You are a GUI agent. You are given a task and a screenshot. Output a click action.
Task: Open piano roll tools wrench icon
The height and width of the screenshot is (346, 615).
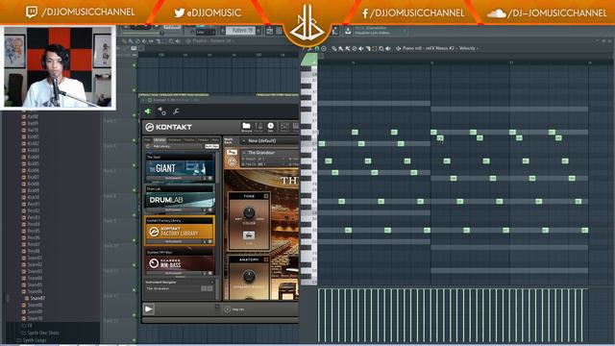(309, 48)
